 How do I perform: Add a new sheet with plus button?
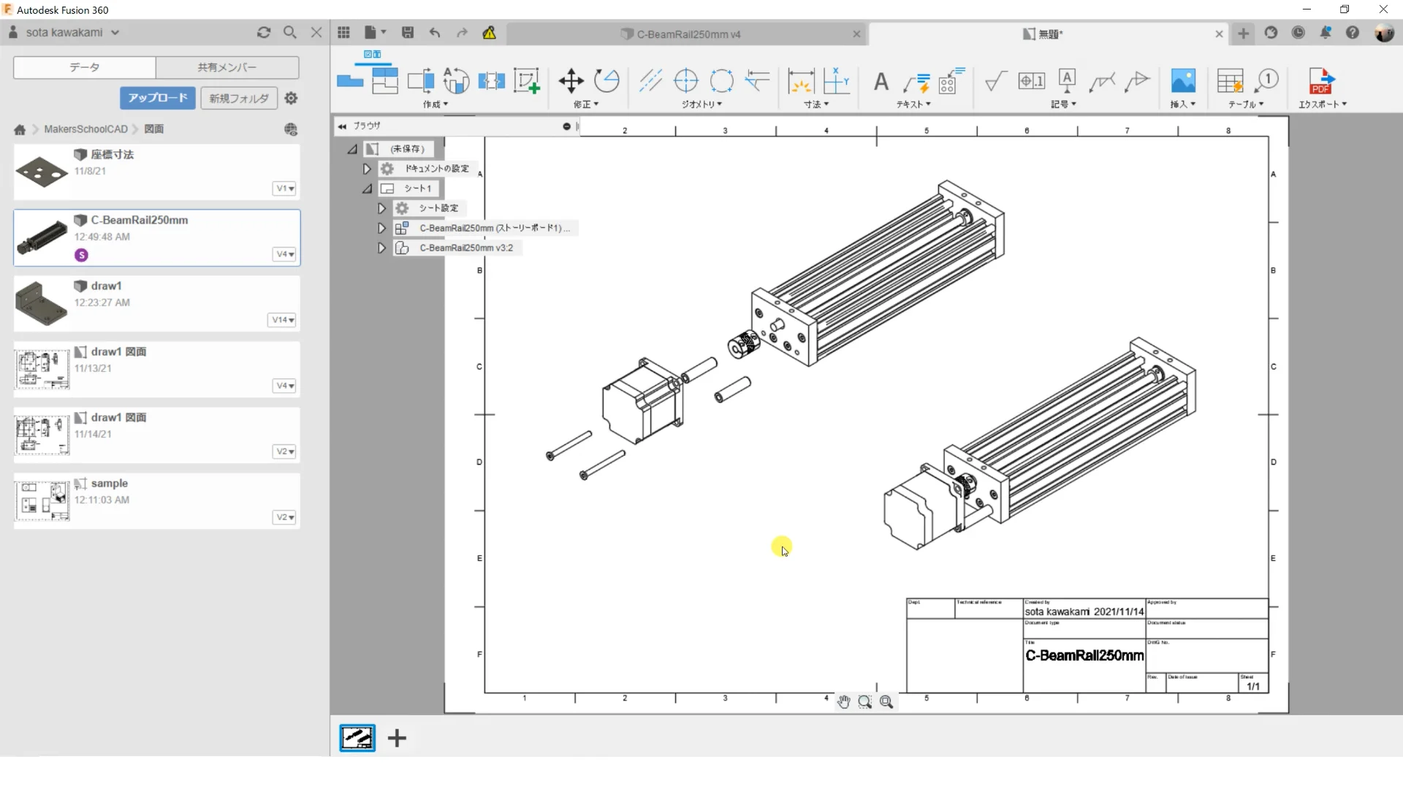point(397,738)
